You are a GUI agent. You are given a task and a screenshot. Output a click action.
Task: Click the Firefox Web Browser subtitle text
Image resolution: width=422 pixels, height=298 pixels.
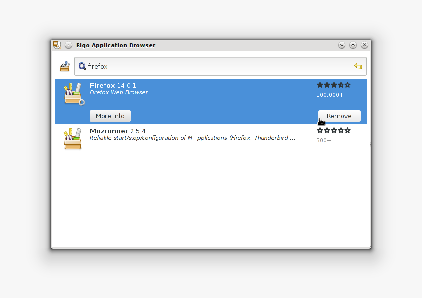(118, 92)
